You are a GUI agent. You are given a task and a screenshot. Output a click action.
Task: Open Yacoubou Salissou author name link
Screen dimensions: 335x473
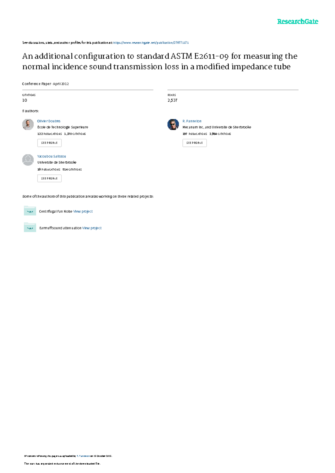point(51,156)
